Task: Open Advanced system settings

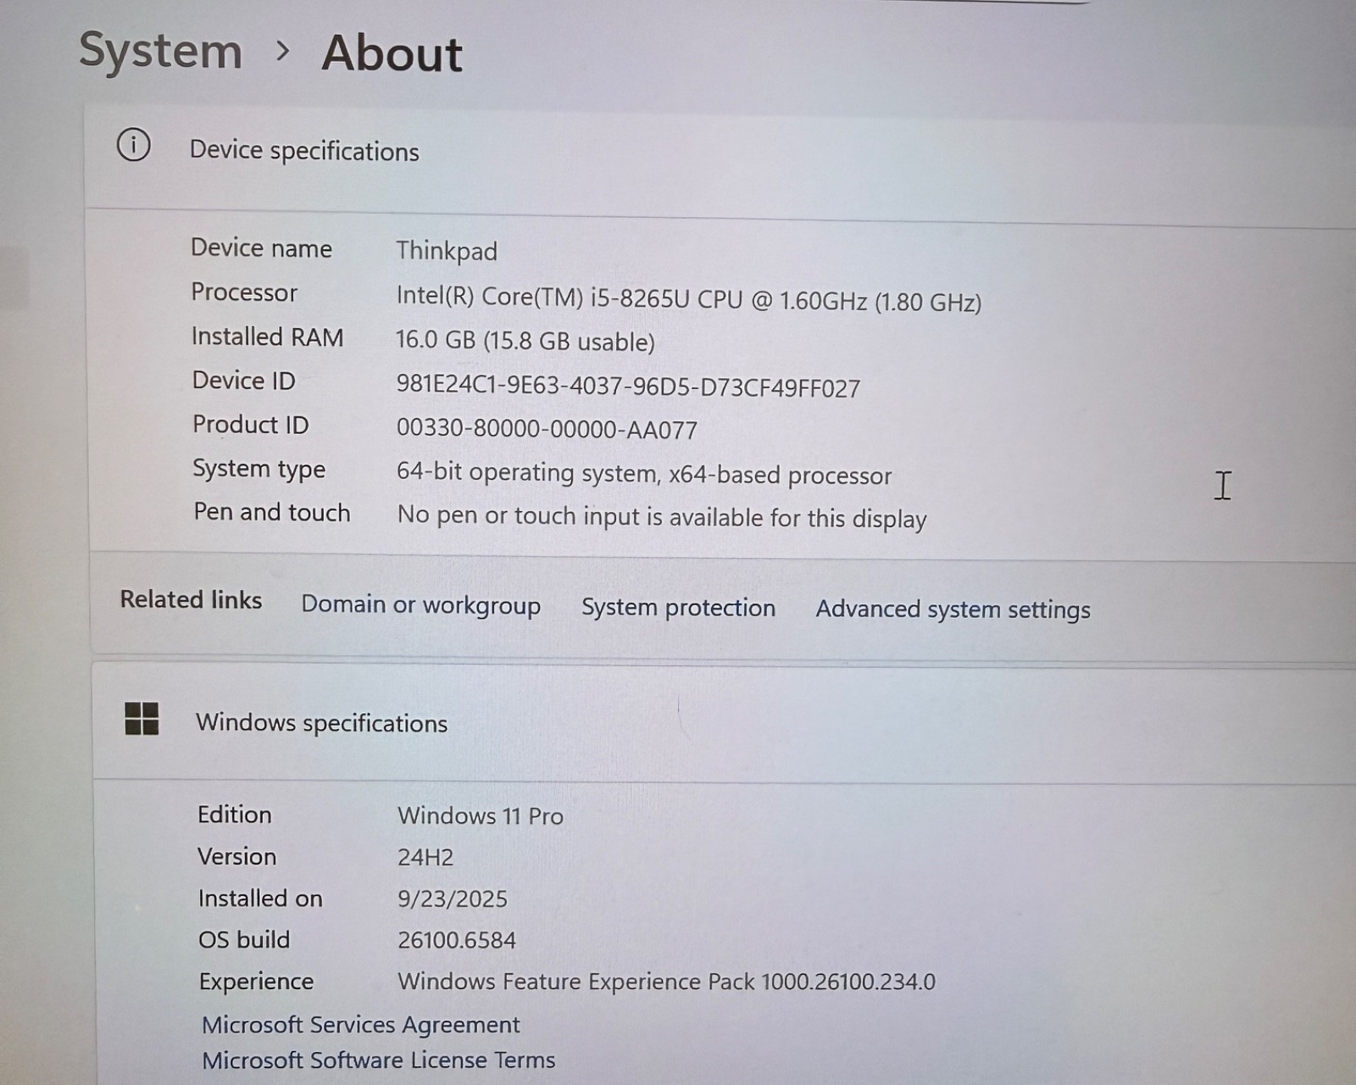Action: (x=953, y=610)
